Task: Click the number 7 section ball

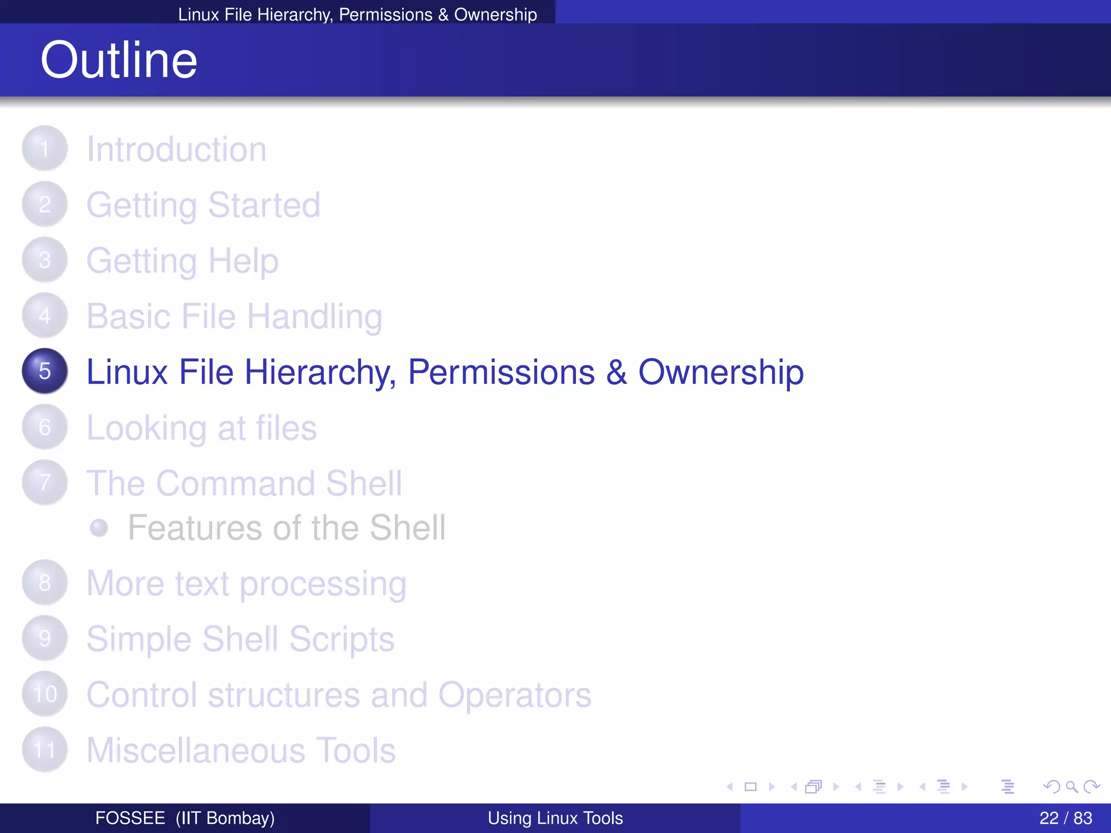Action: point(45,483)
